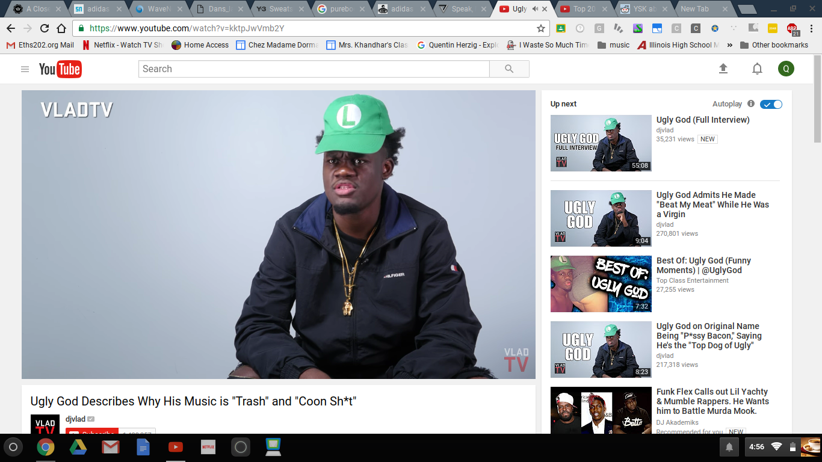
Task: Go back to the previous page
Action: click(11, 28)
